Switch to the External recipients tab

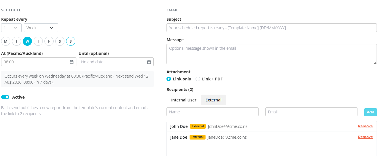[x=214, y=100]
